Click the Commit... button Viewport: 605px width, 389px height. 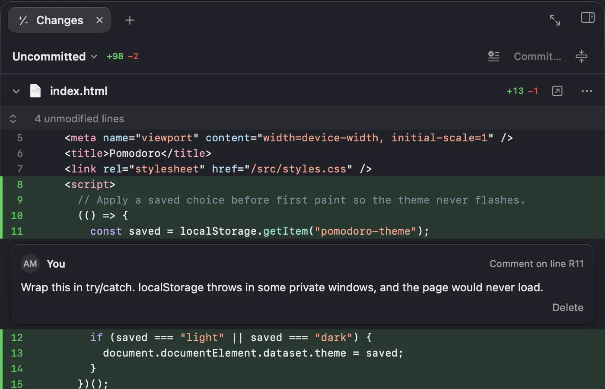(538, 57)
